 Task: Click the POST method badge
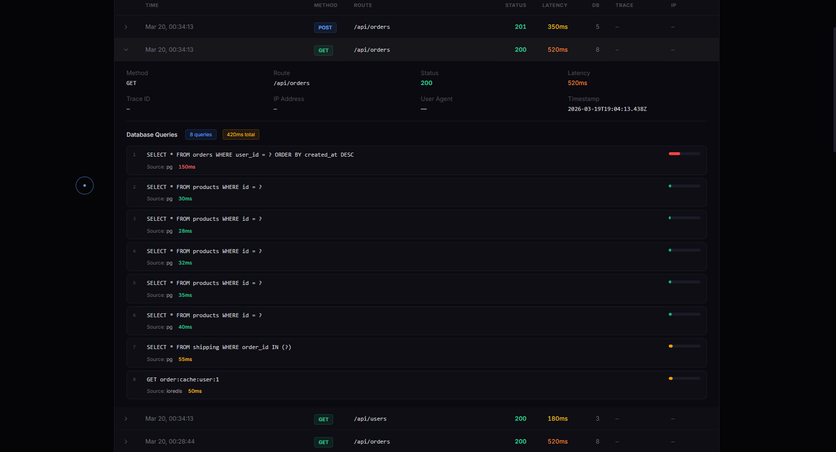[325, 27]
